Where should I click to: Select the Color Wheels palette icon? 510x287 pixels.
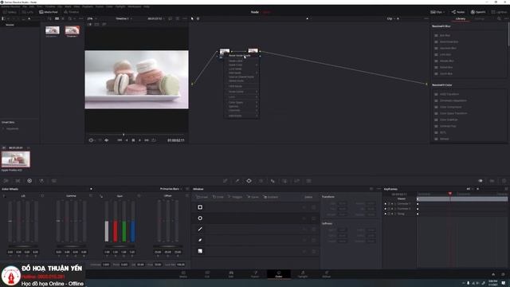29,181
